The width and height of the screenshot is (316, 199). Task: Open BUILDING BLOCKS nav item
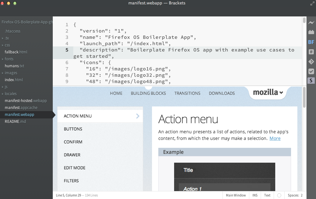coord(148,93)
